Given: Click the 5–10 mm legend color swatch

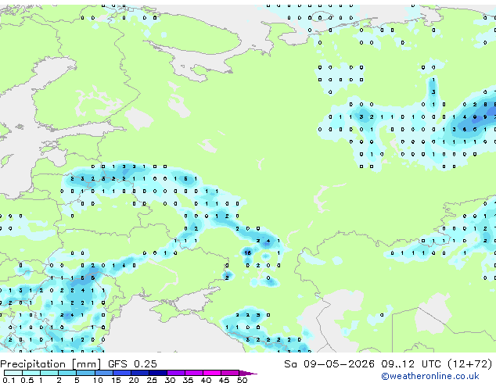Looking at the screenshot, I should (85, 373).
